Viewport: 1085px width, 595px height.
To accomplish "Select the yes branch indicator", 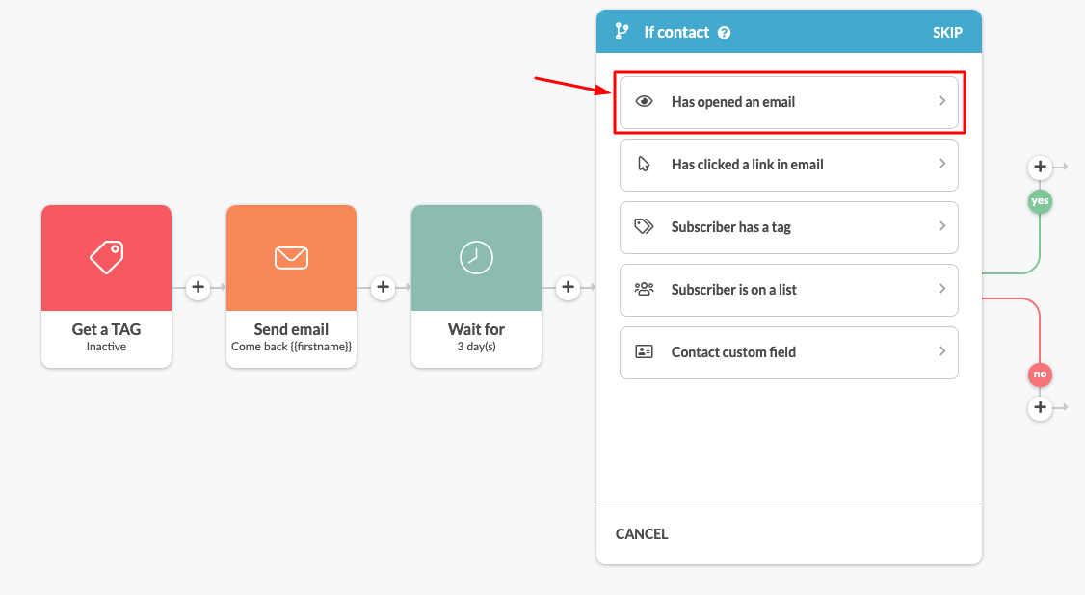I will [1040, 201].
